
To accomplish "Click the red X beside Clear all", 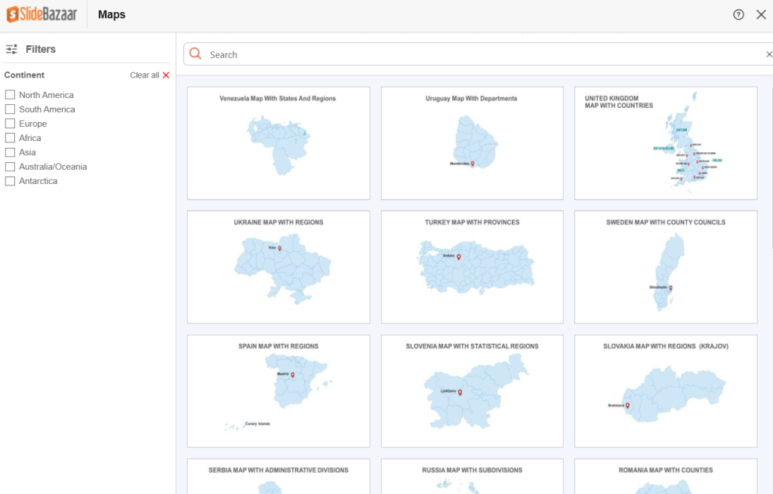I will 166,75.
